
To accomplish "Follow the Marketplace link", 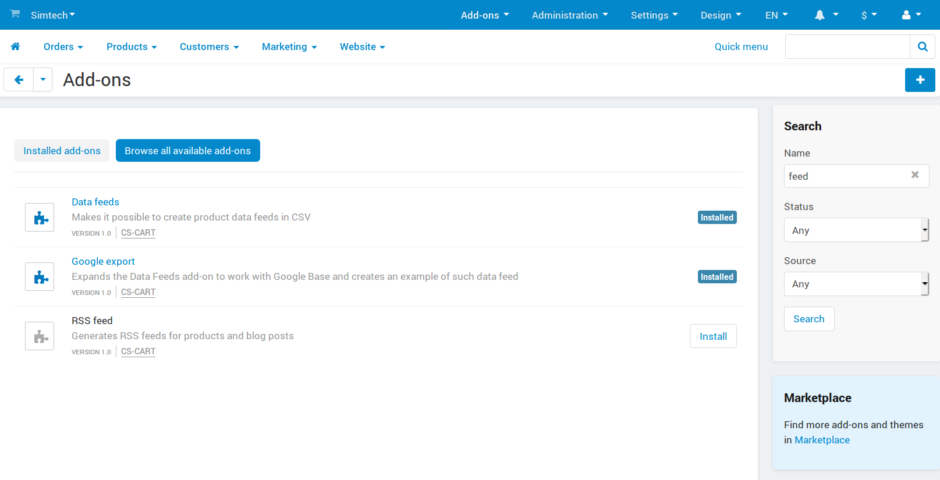I will coord(822,440).
